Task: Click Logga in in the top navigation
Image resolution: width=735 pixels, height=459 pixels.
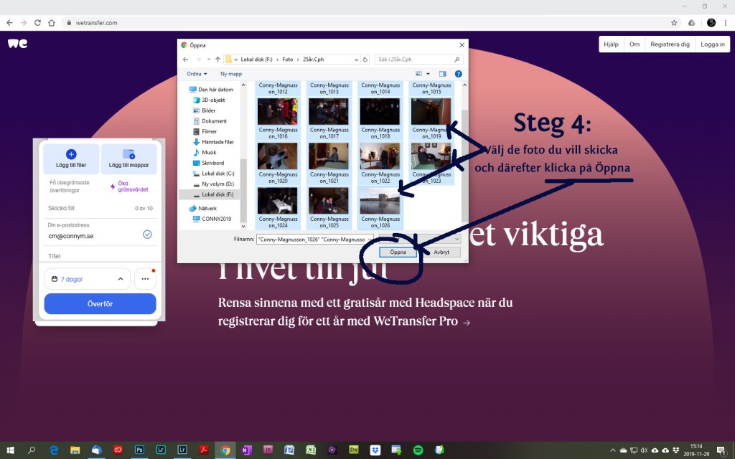Action: click(x=712, y=44)
